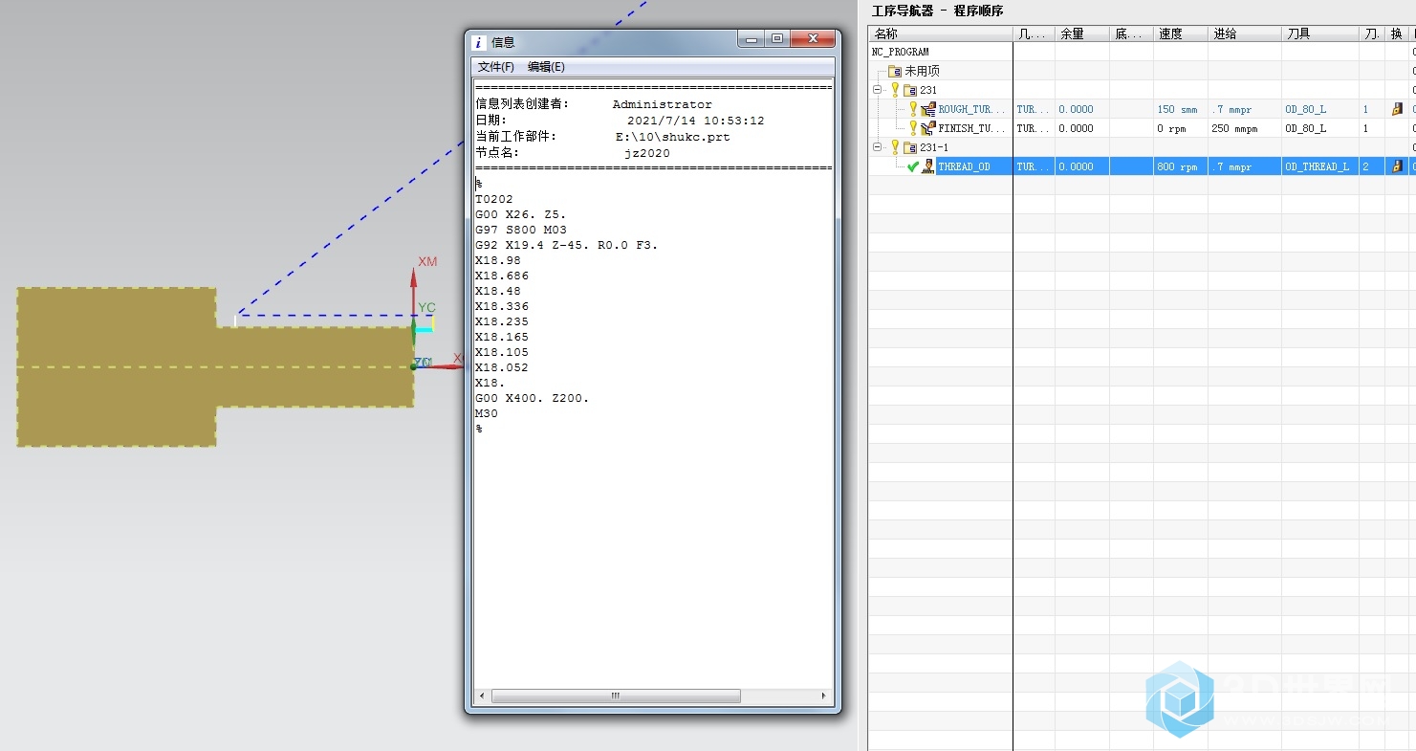Minimize the 信息 window
This screenshot has width=1416, height=751.
752,39
